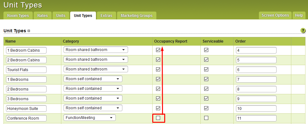Uncheck Serviceable for 1 Bedroom Cabins

coord(206,50)
